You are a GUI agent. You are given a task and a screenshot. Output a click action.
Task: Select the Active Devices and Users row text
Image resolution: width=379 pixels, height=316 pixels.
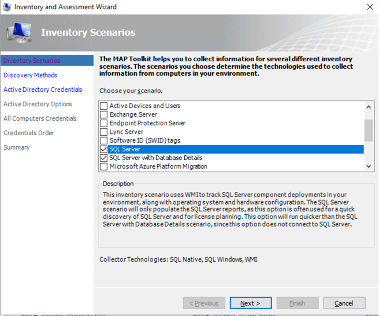145,106
